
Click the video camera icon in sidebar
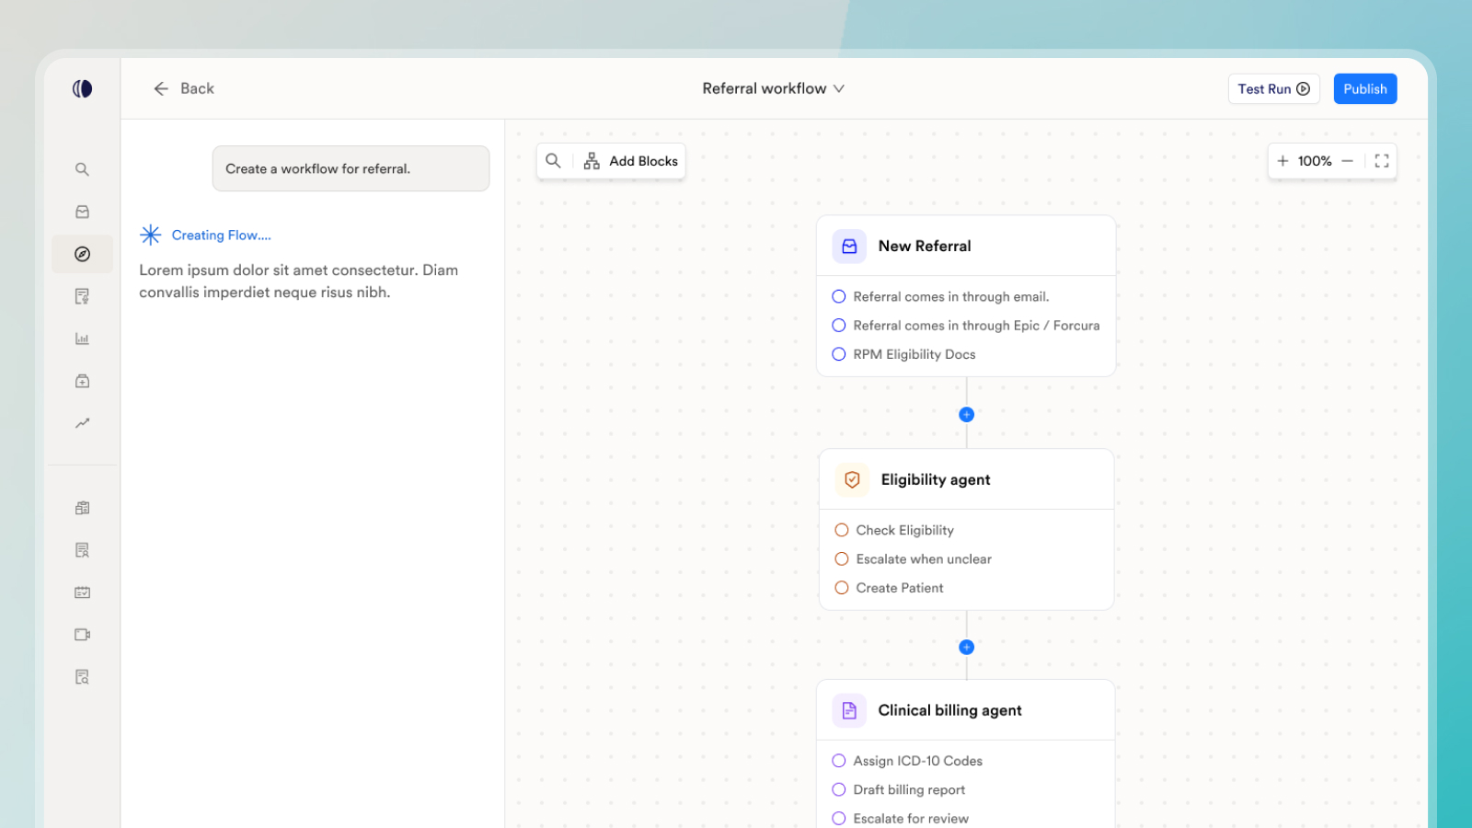[82, 635]
